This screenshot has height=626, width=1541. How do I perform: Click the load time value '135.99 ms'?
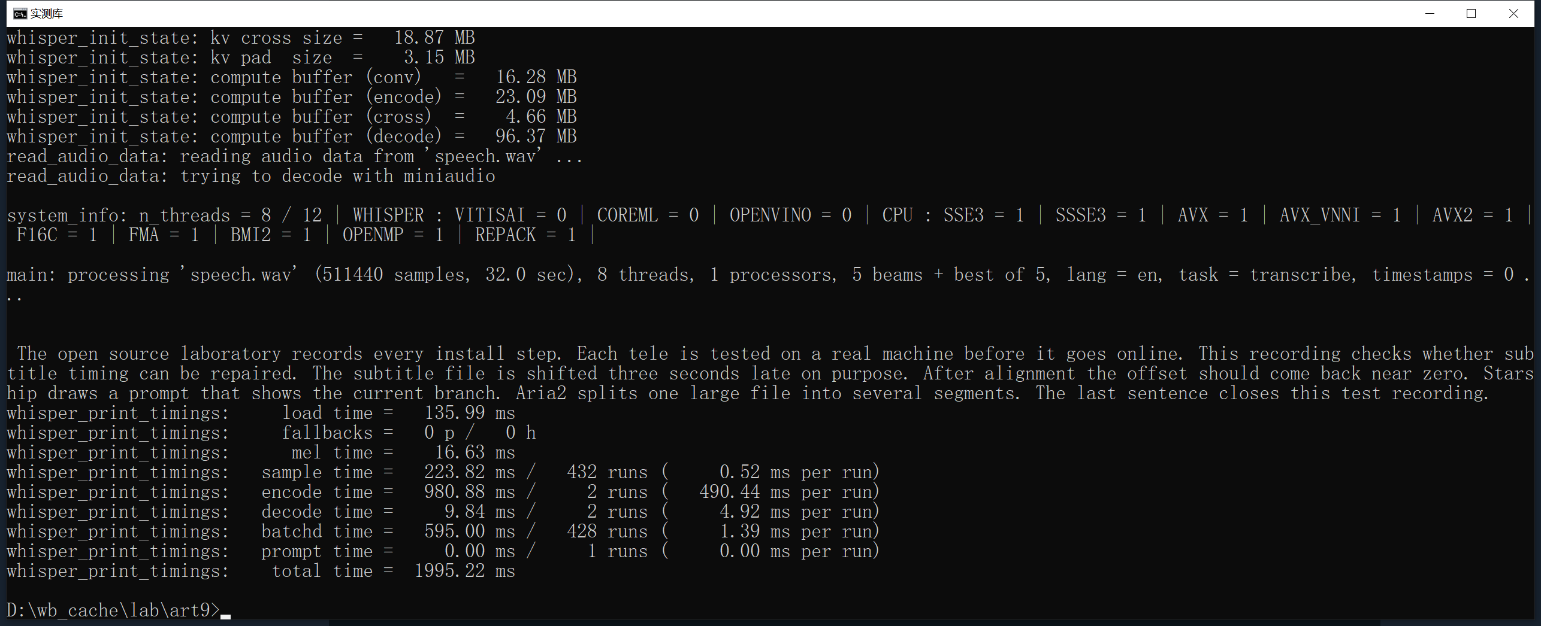click(470, 412)
